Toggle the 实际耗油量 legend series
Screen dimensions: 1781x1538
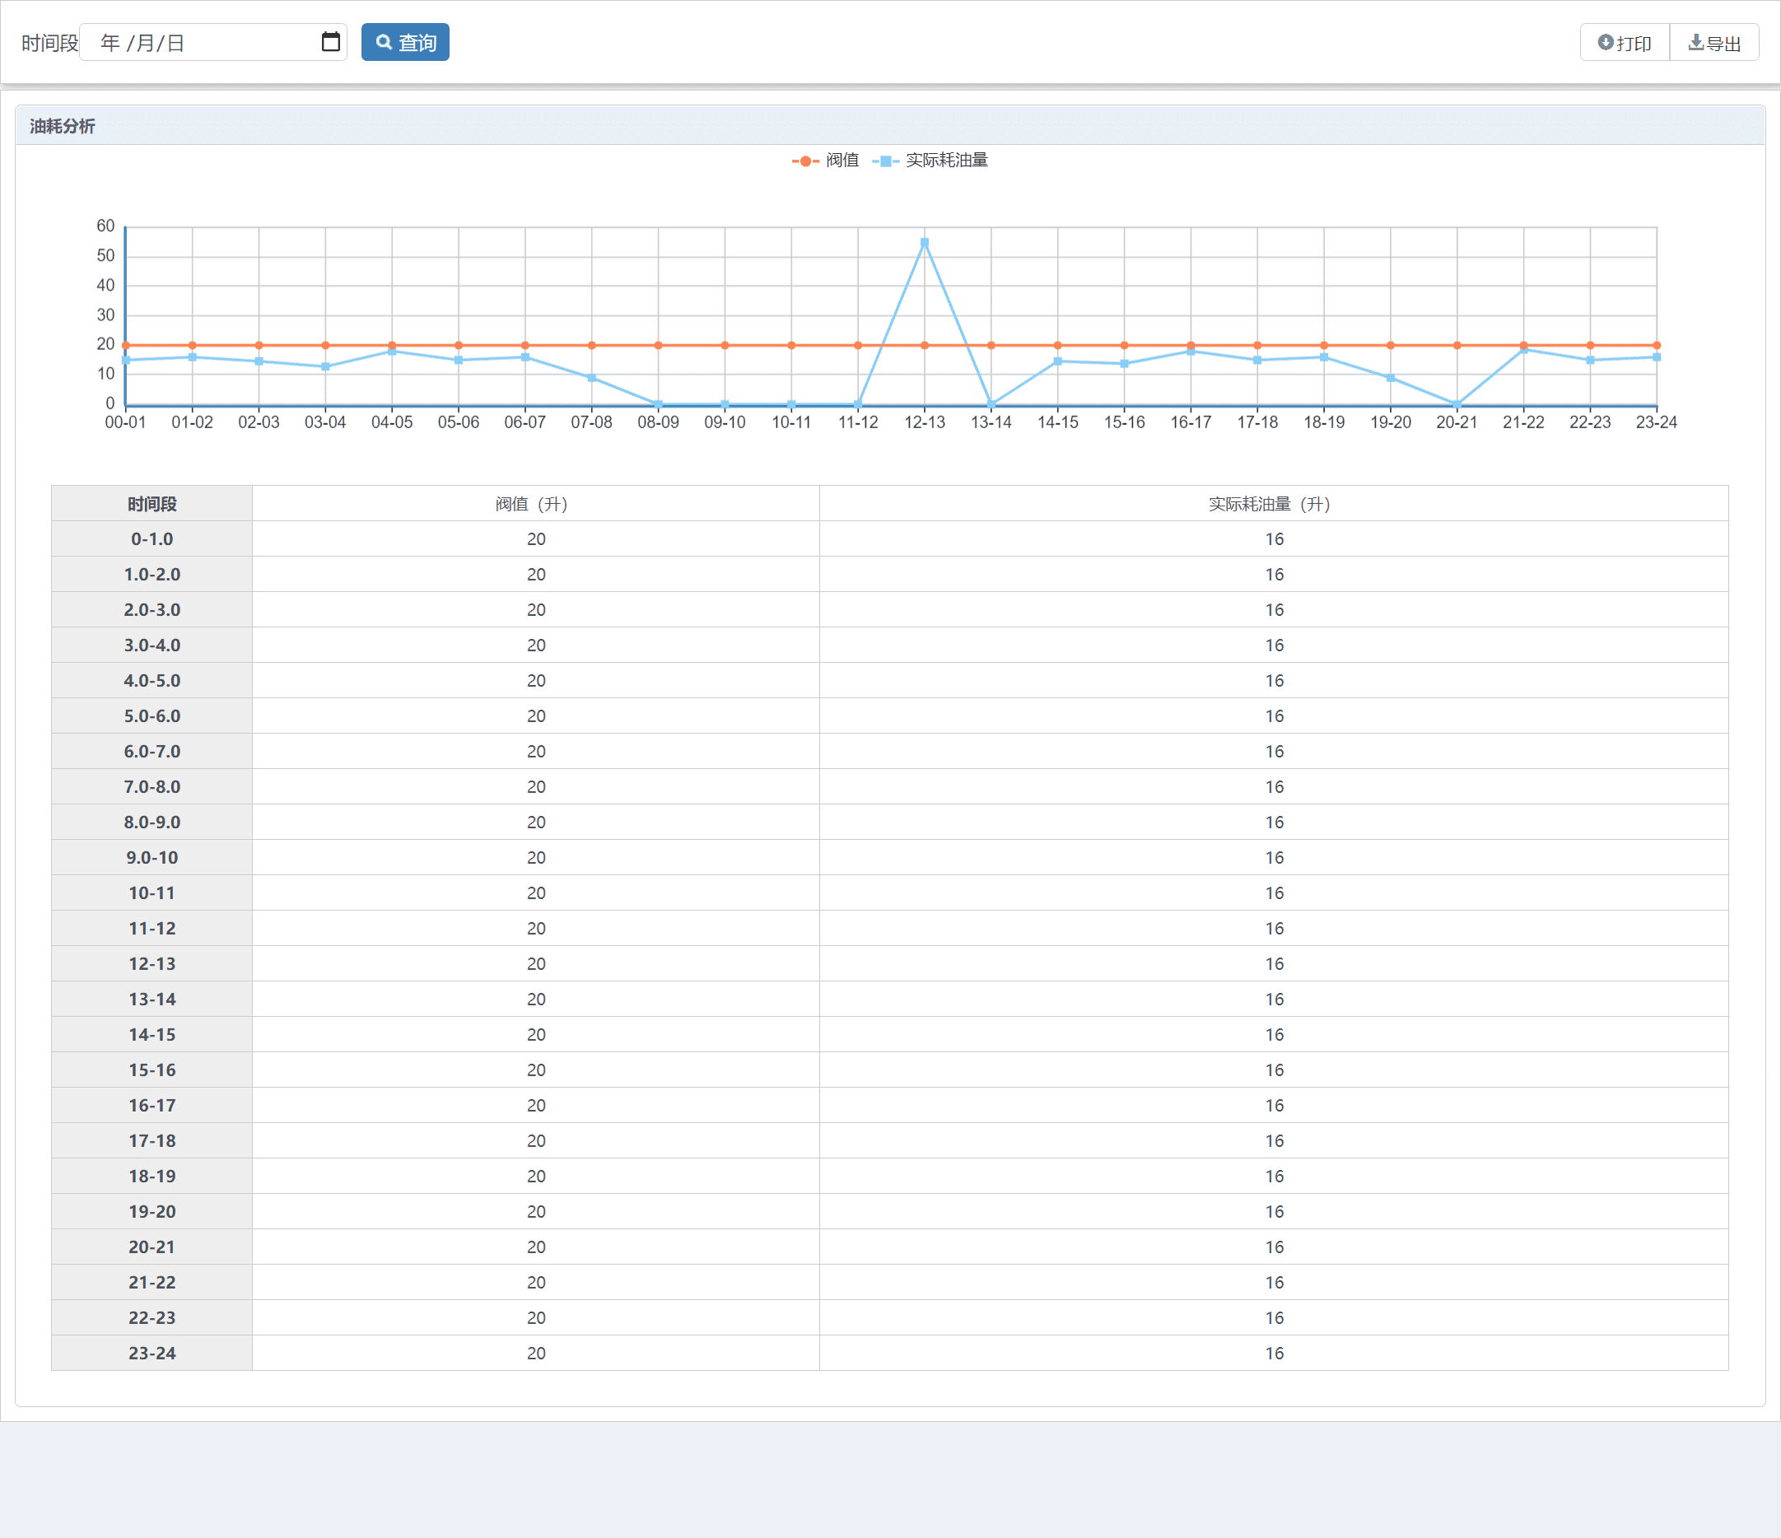(x=945, y=161)
